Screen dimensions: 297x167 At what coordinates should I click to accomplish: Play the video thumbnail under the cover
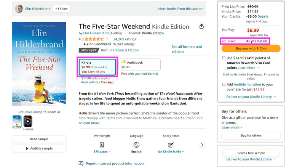[x=28, y=121]
